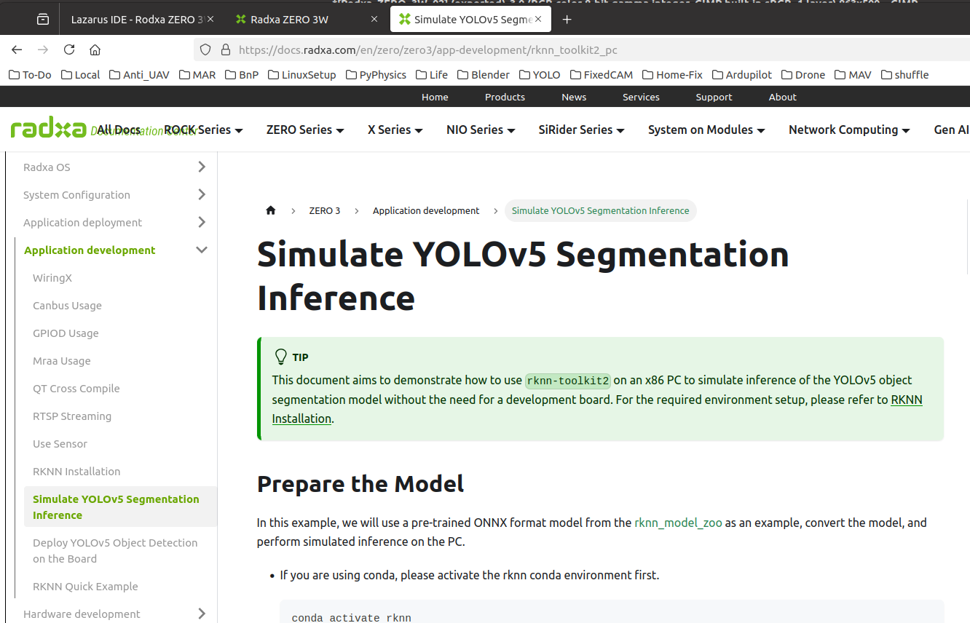Open the MAV bookmarks folder

coord(853,74)
